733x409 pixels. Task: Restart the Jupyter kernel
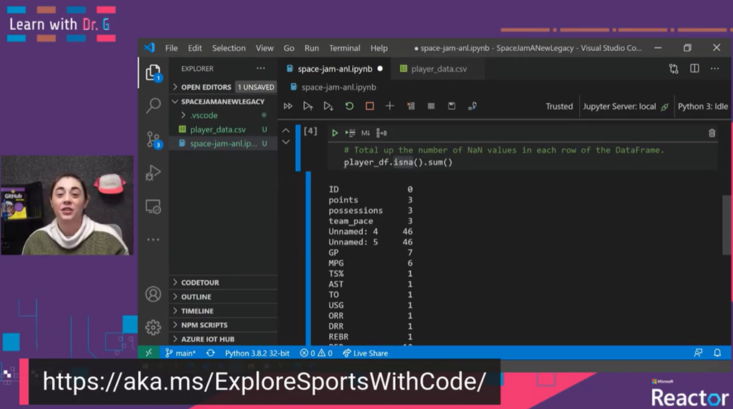point(349,106)
